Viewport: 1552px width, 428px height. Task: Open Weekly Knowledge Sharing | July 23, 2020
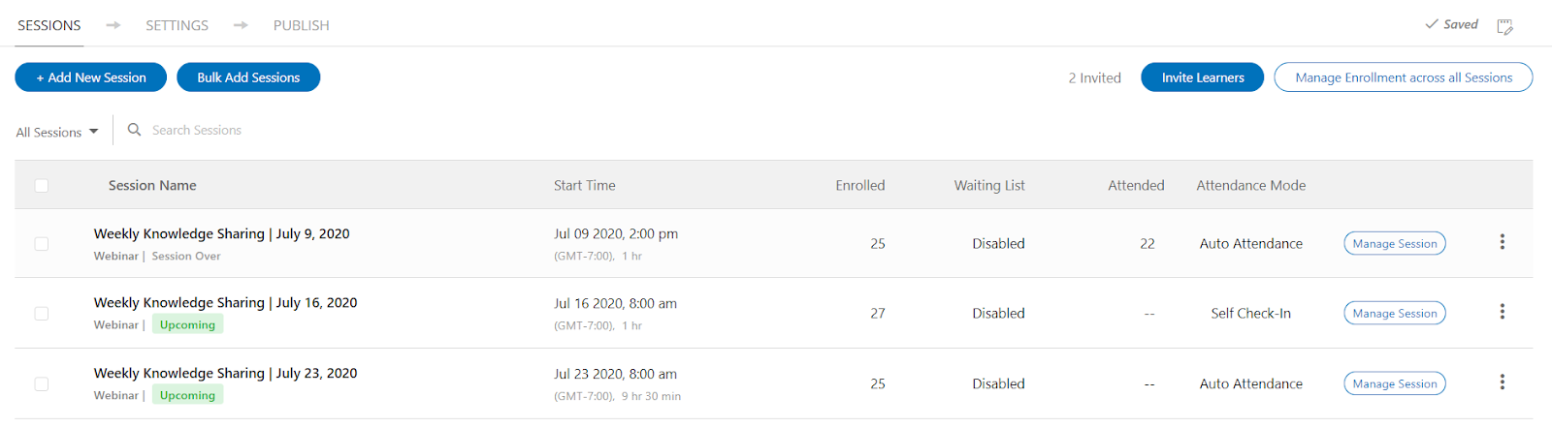225,373
